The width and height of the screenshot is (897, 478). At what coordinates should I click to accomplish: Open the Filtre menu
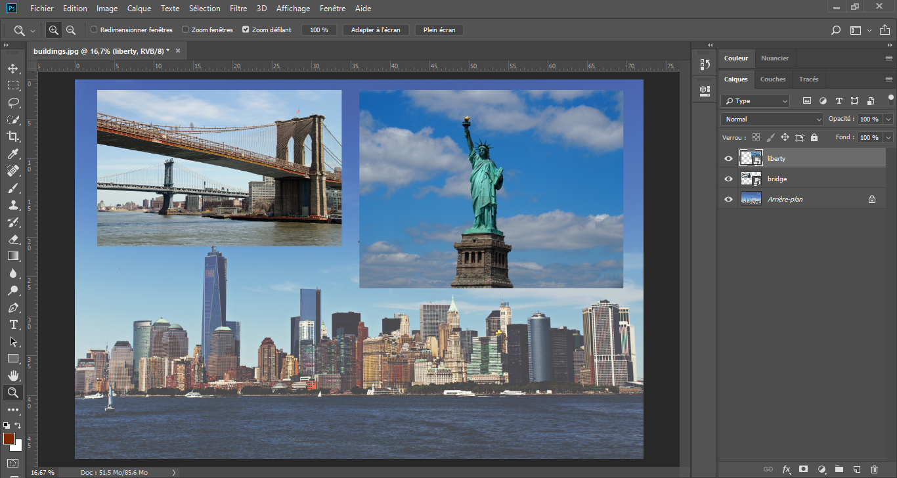click(238, 9)
